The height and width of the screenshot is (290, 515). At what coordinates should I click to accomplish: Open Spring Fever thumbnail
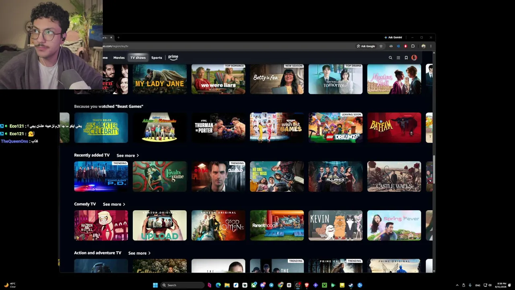pyautogui.click(x=394, y=225)
